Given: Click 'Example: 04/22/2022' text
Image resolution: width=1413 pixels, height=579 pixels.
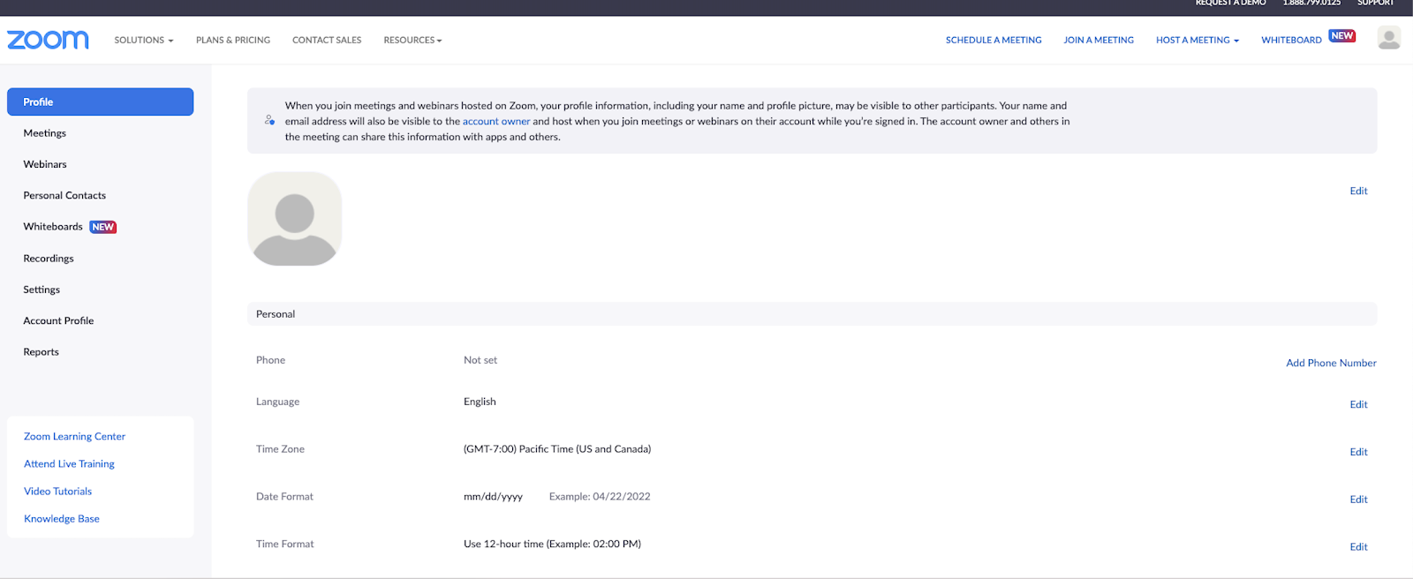Looking at the screenshot, I should (x=600, y=497).
